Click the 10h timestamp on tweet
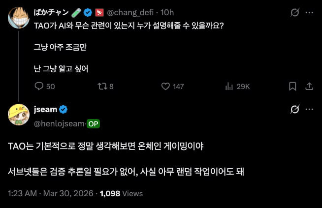The height and width of the screenshot is (208, 322). (167, 12)
